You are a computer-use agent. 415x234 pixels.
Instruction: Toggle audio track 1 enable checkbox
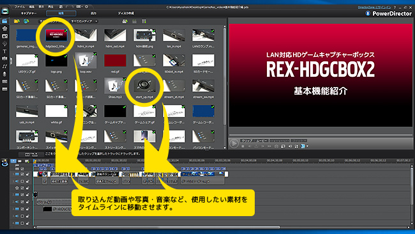tap(22, 182)
